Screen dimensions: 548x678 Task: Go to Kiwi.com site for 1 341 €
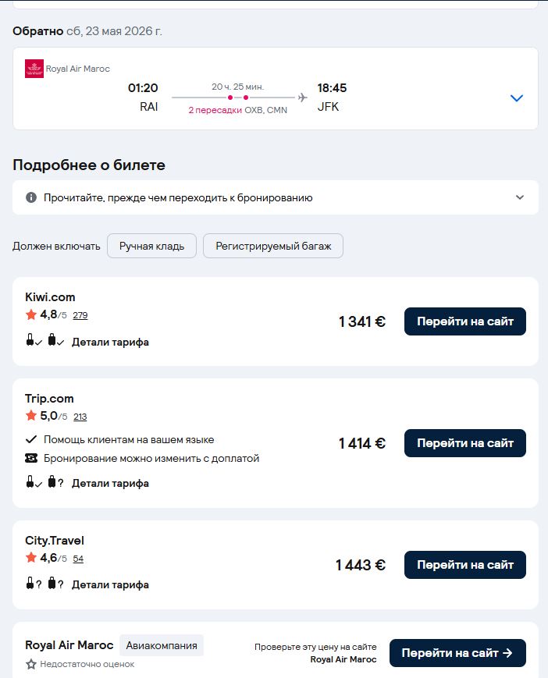pos(465,321)
